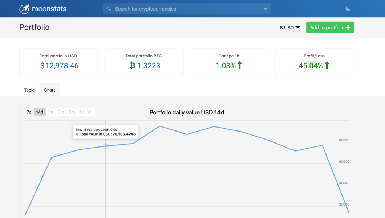The image size is (385, 218).
Task: Toggle dark mode with the moon icon
Action: click(x=348, y=8)
